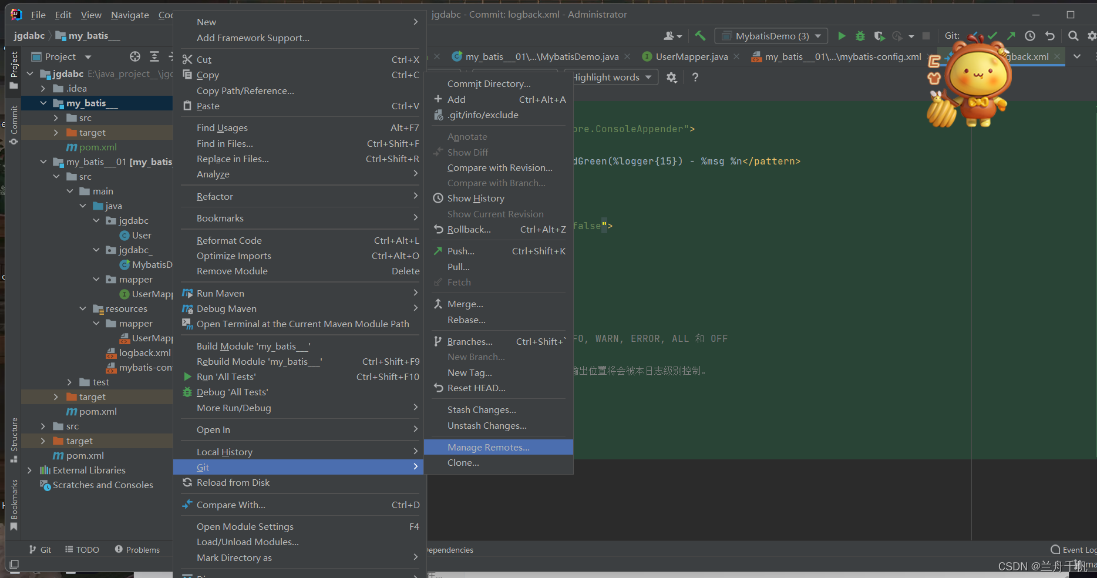Image resolution: width=1097 pixels, height=578 pixels.
Task: Select logback.xml in project tree
Action: coord(144,353)
